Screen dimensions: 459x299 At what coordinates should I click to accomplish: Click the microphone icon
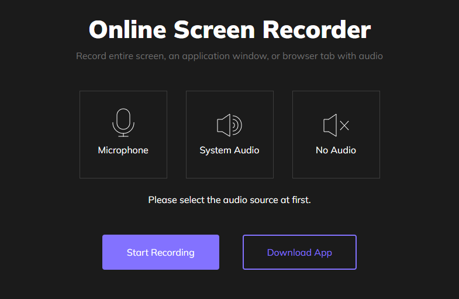tap(123, 121)
